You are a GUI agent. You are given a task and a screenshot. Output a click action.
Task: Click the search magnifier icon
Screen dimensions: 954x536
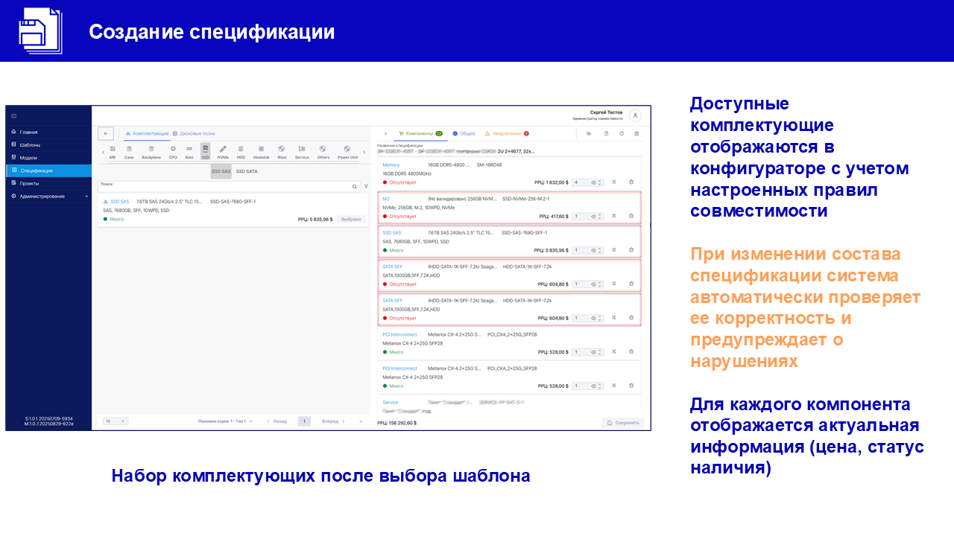[355, 186]
